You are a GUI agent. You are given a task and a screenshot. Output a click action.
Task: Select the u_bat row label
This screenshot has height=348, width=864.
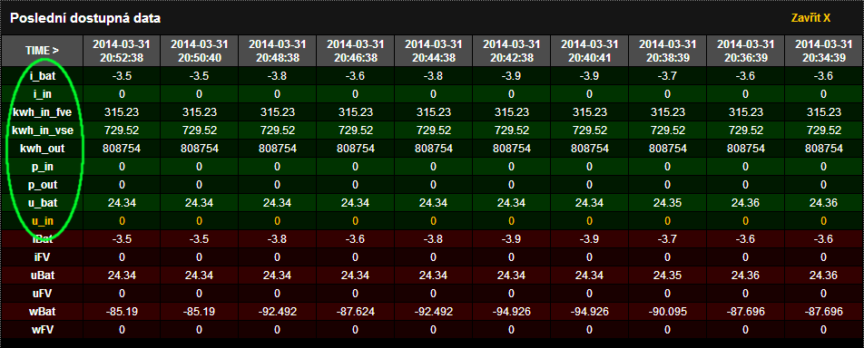43,203
